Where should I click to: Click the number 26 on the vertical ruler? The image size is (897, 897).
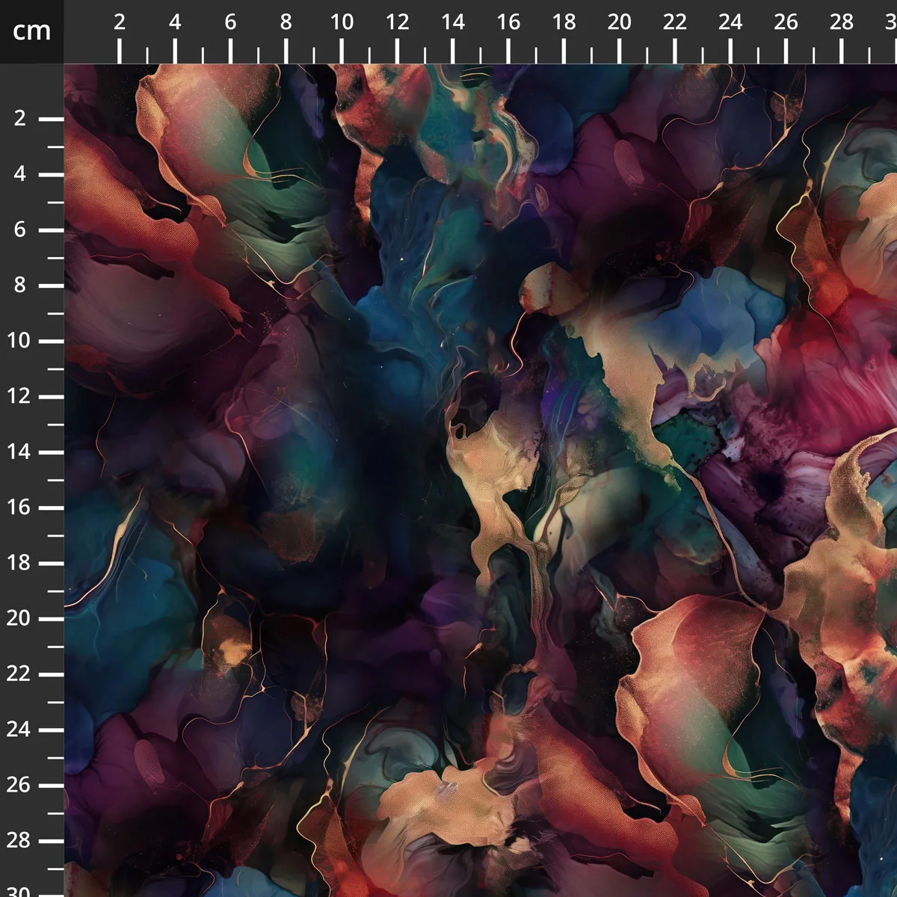pos(19,783)
